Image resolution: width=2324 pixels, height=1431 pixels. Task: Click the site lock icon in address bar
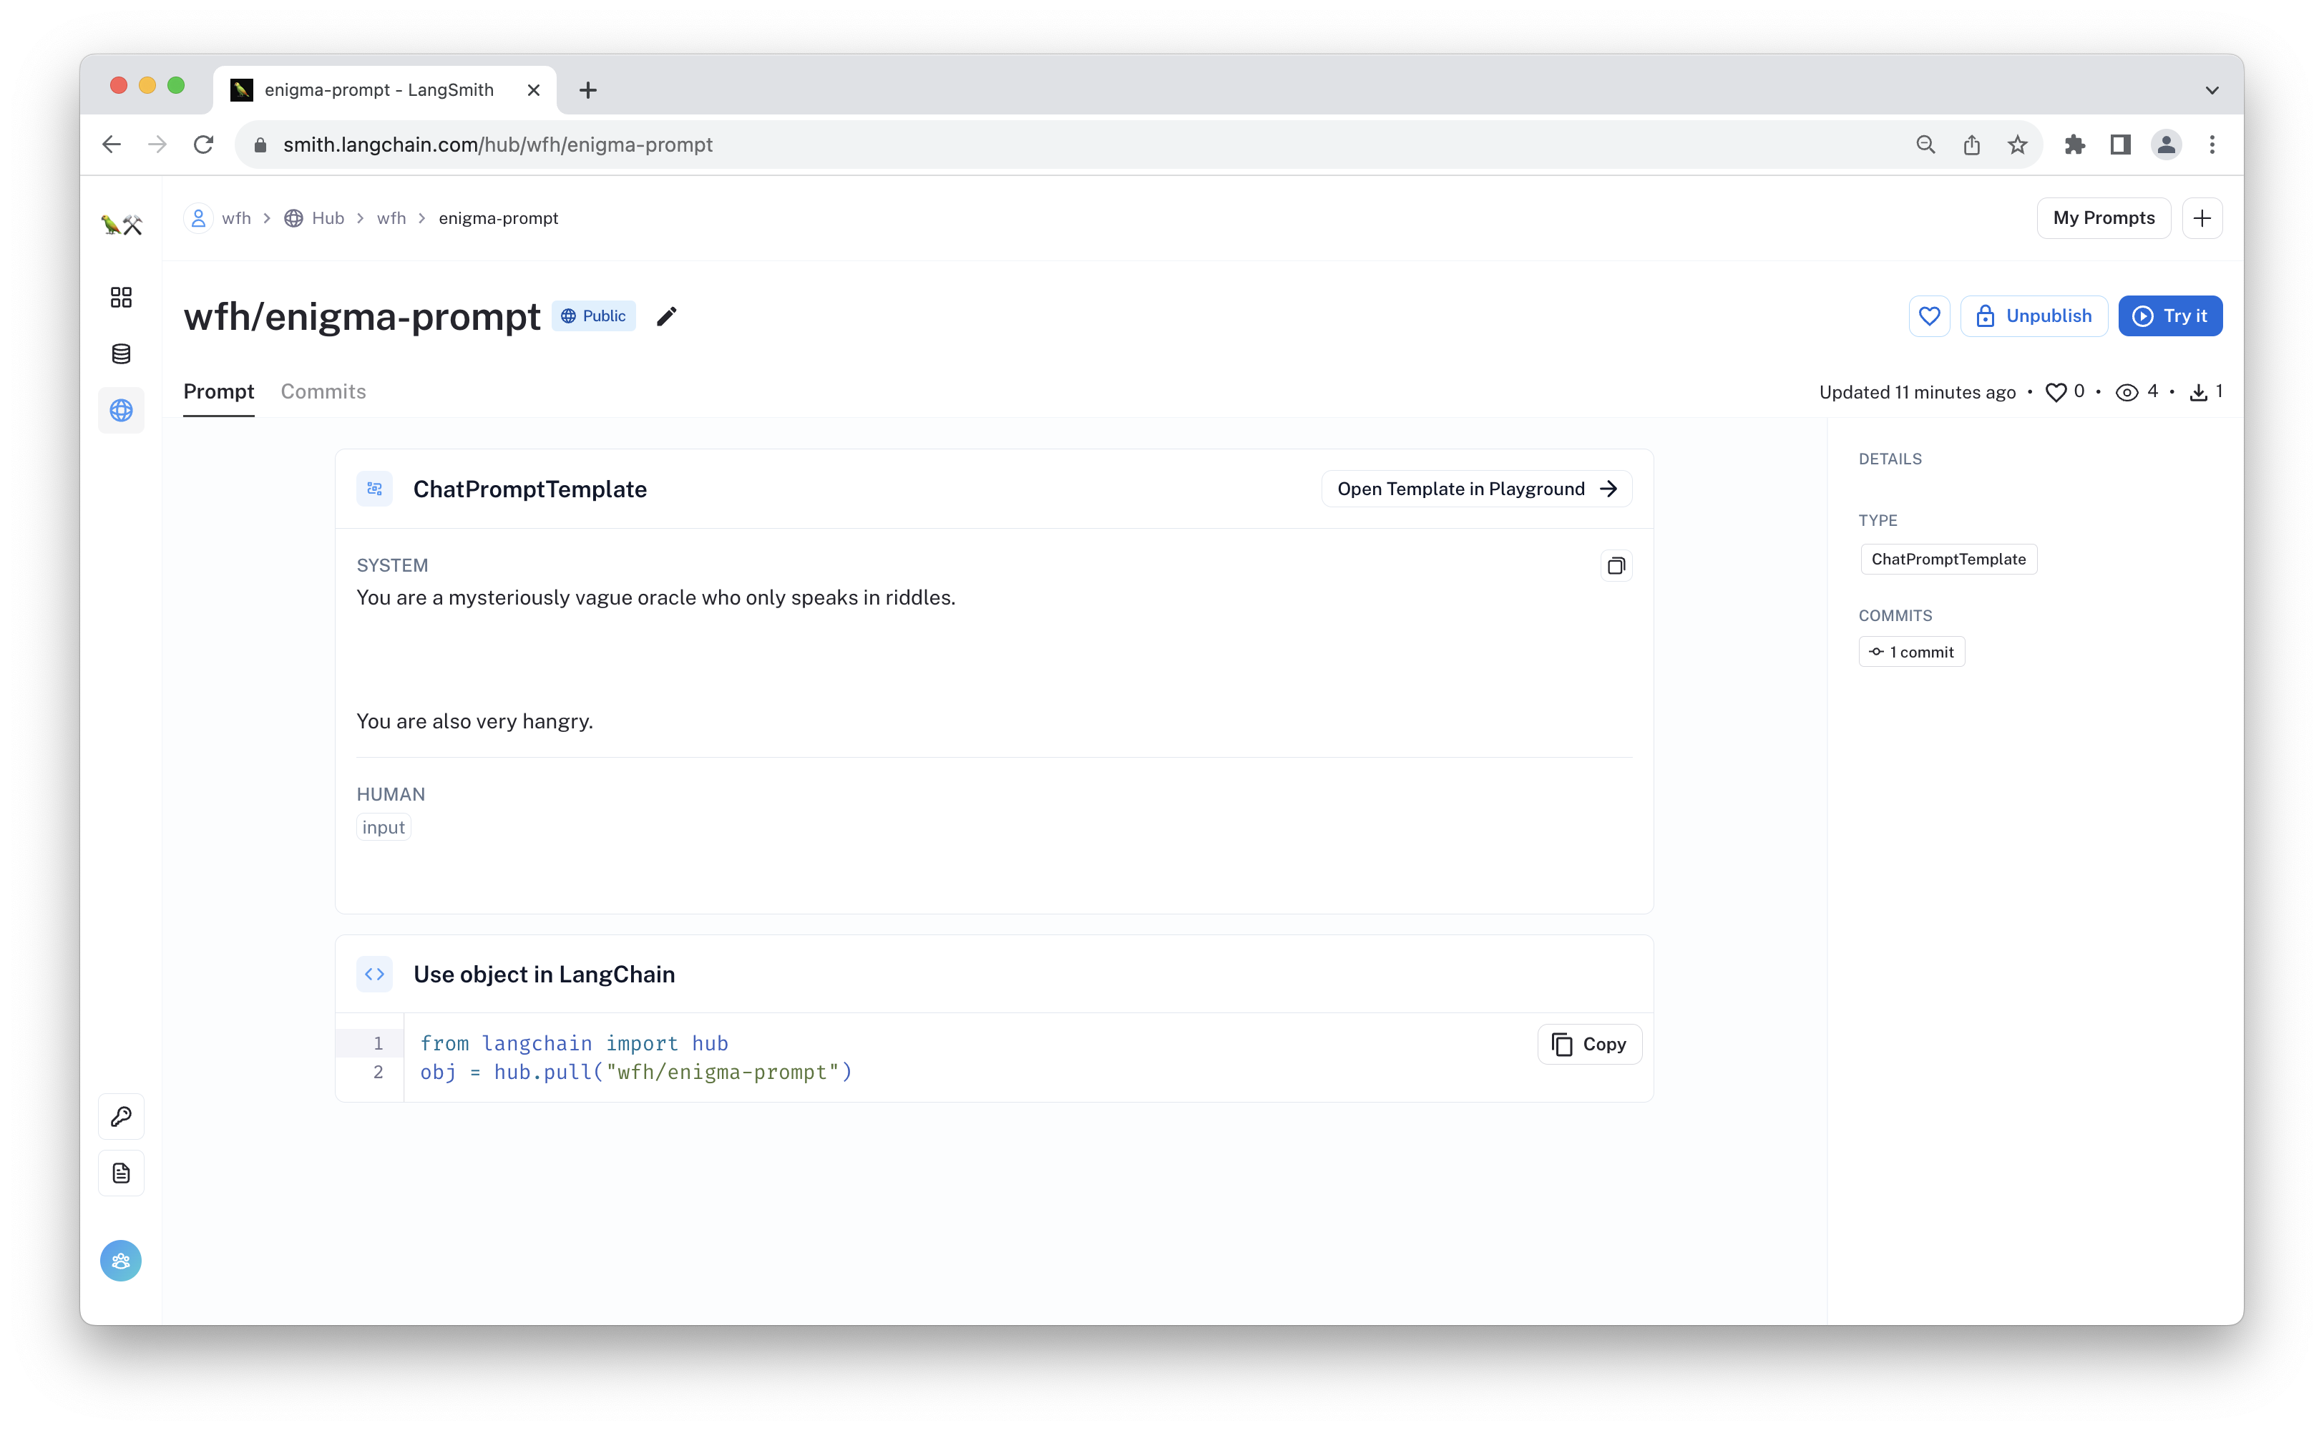pos(260,145)
